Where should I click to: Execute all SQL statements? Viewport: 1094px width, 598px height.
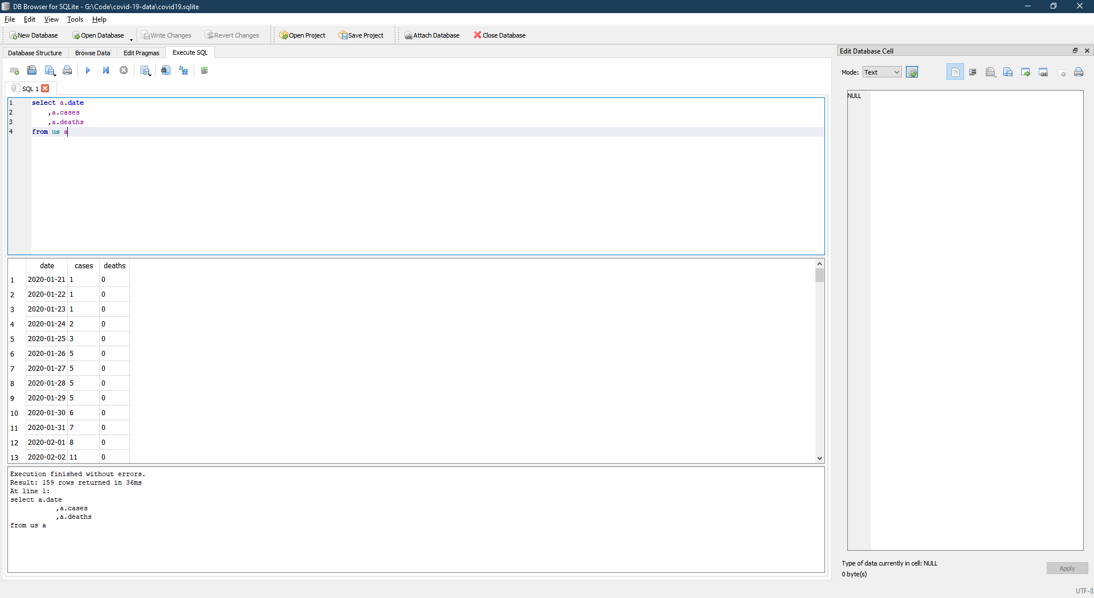(88, 71)
